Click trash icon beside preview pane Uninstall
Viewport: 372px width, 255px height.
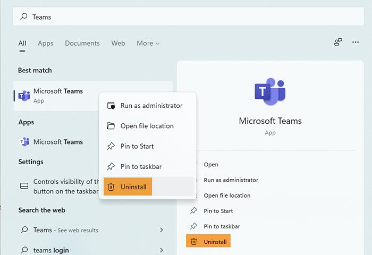[x=193, y=242]
